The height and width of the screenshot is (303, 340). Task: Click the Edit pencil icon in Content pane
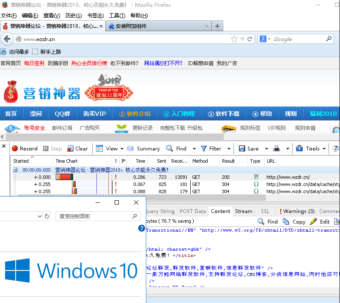[x=313, y=221]
